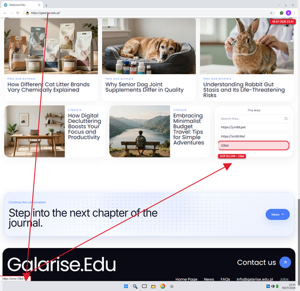300x291 pixels.
Task: Bookmark this page with the star icon
Action: click(x=271, y=13)
